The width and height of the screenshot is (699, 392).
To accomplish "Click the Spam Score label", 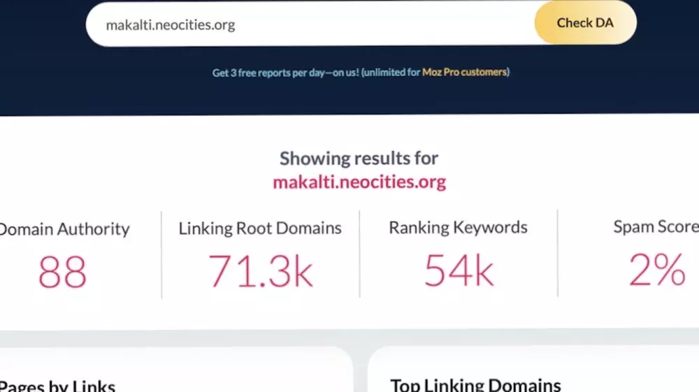I will point(655,227).
